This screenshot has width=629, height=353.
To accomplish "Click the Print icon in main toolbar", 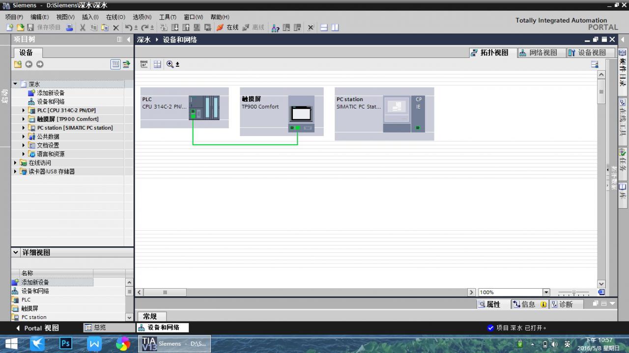I will (x=69, y=27).
